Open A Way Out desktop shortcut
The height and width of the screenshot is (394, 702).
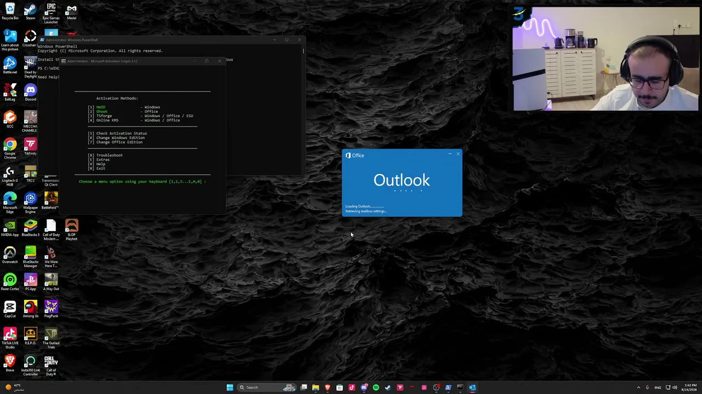(51, 282)
